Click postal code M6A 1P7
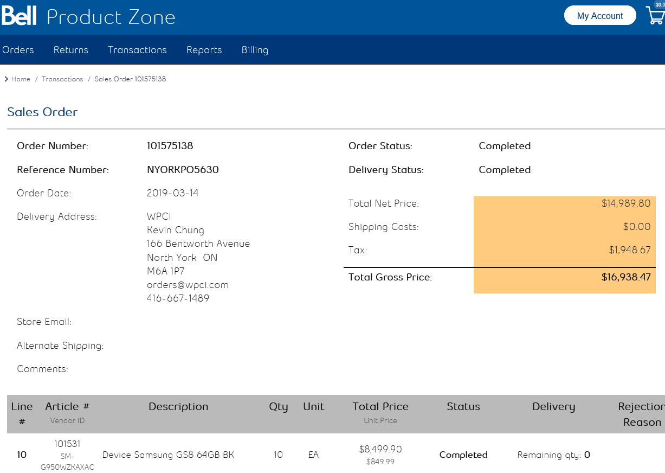665x473 pixels. coord(165,271)
